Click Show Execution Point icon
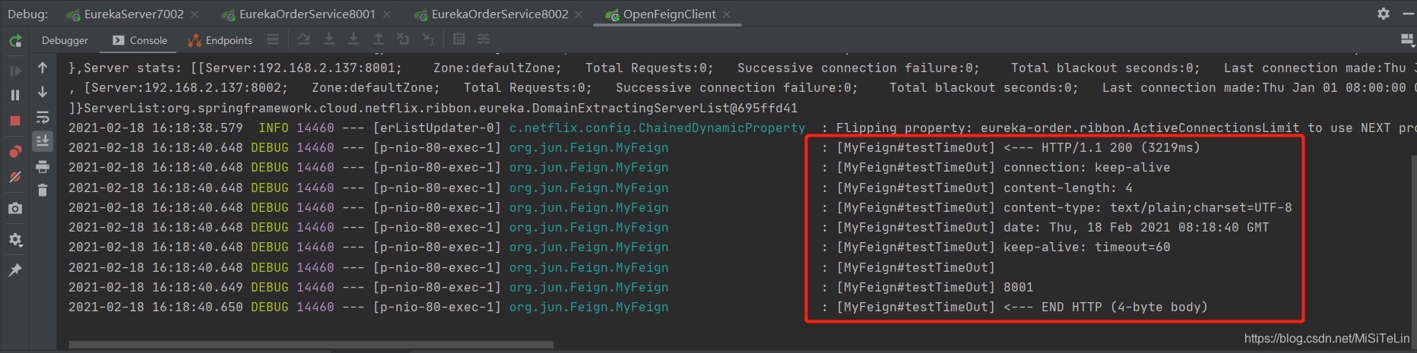 [x=304, y=39]
